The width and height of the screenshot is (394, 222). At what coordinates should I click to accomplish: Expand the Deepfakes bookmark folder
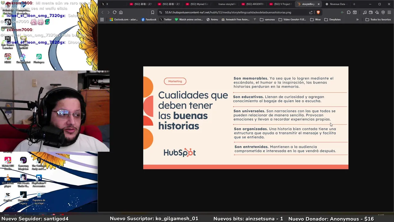click(x=332, y=19)
